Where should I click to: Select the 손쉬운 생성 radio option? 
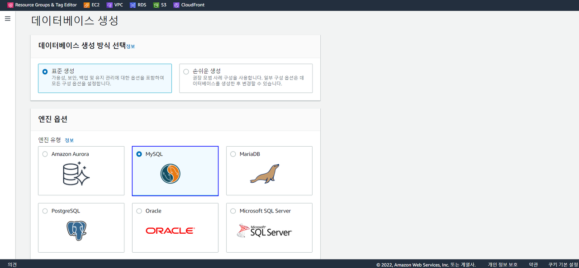coord(186,71)
